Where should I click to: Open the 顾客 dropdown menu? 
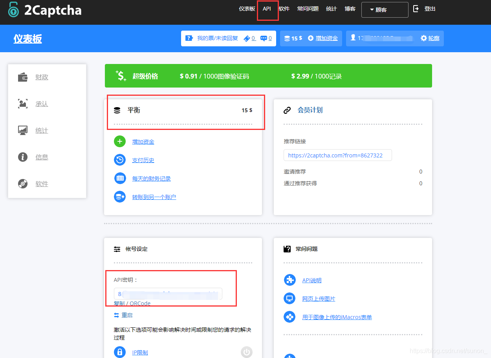point(385,10)
